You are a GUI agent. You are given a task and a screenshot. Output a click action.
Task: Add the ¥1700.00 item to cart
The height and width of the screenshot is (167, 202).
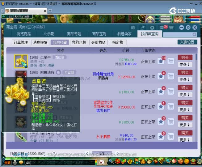pyautogui.click(x=171, y=91)
